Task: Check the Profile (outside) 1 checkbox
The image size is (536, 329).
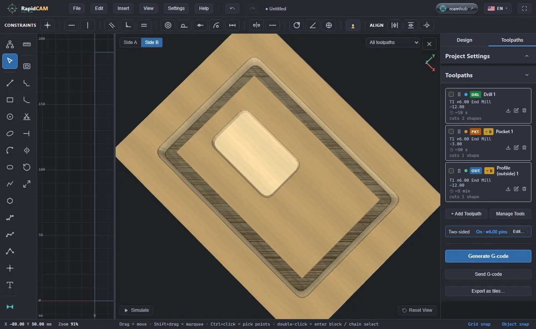Action: click(x=451, y=171)
